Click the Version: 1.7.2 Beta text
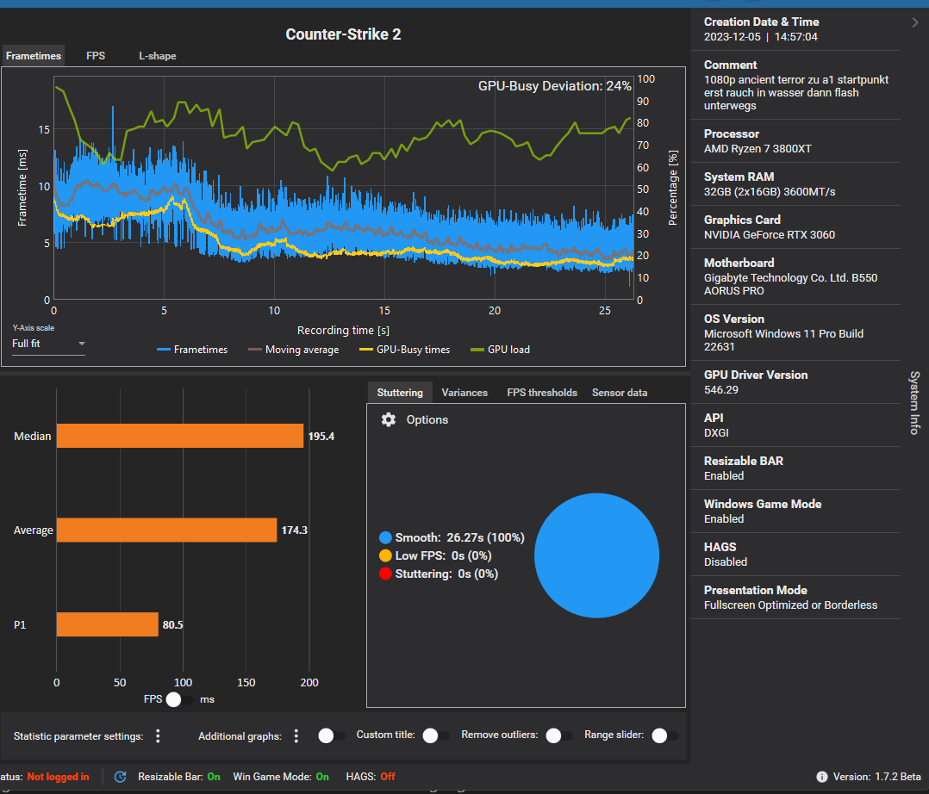 point(877,777)
